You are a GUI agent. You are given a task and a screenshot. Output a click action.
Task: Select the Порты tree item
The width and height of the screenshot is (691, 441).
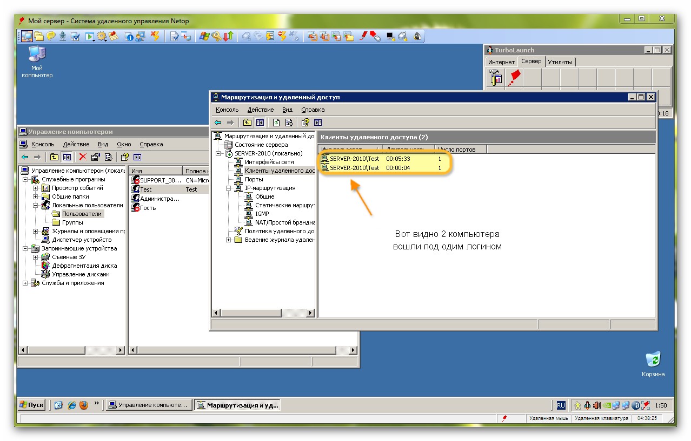pyautogui.click(x=254, y=179)
